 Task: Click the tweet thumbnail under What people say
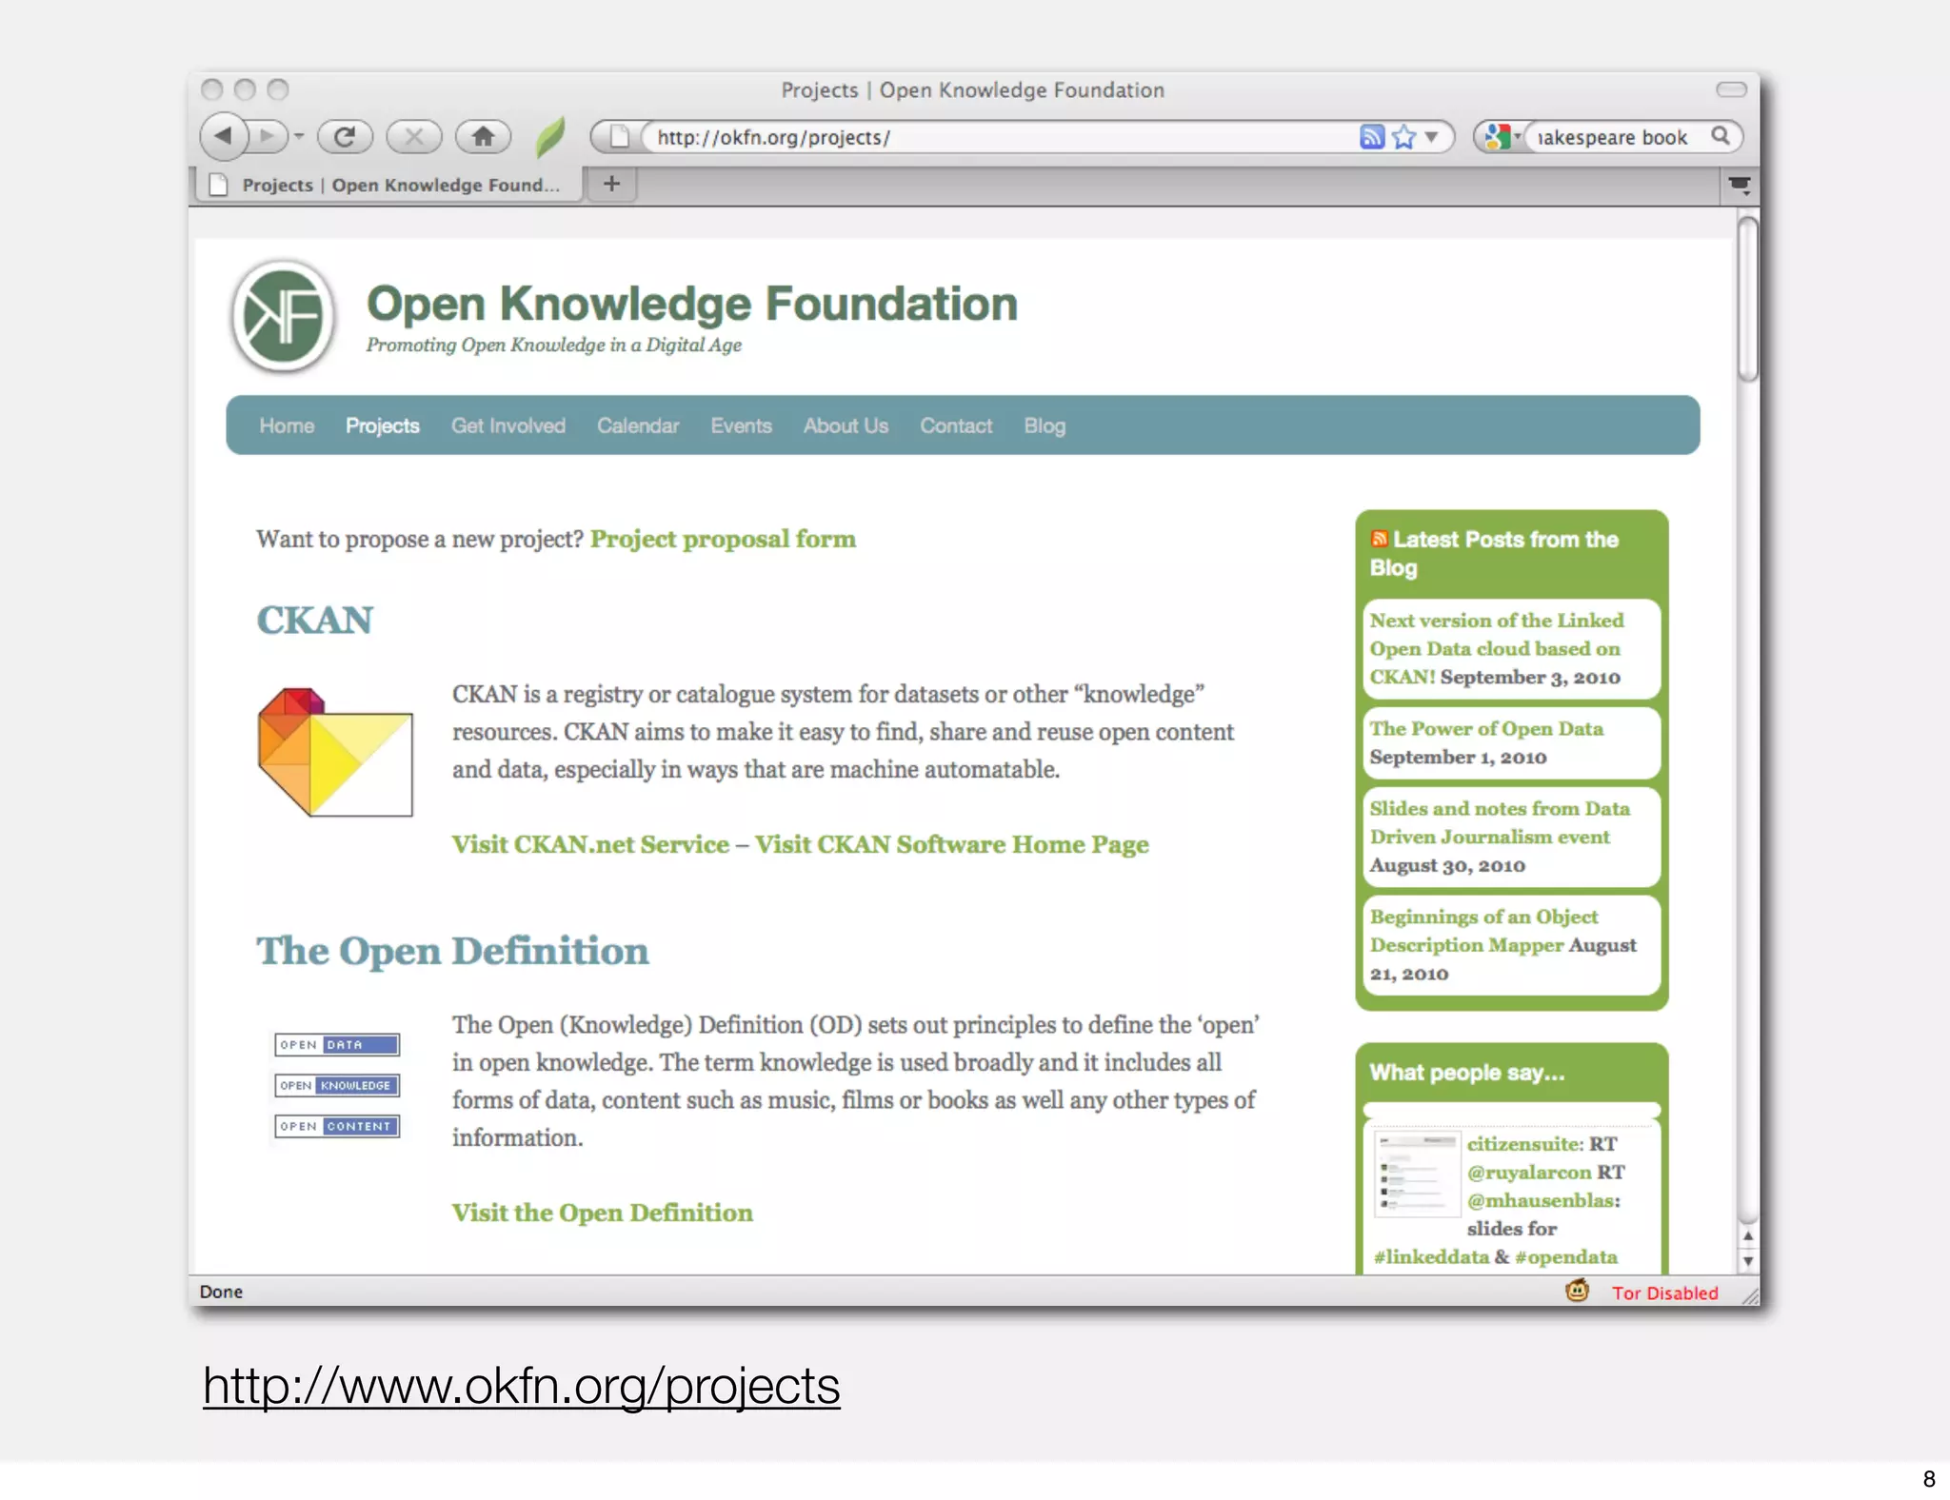click(x=1417, y=1174)
